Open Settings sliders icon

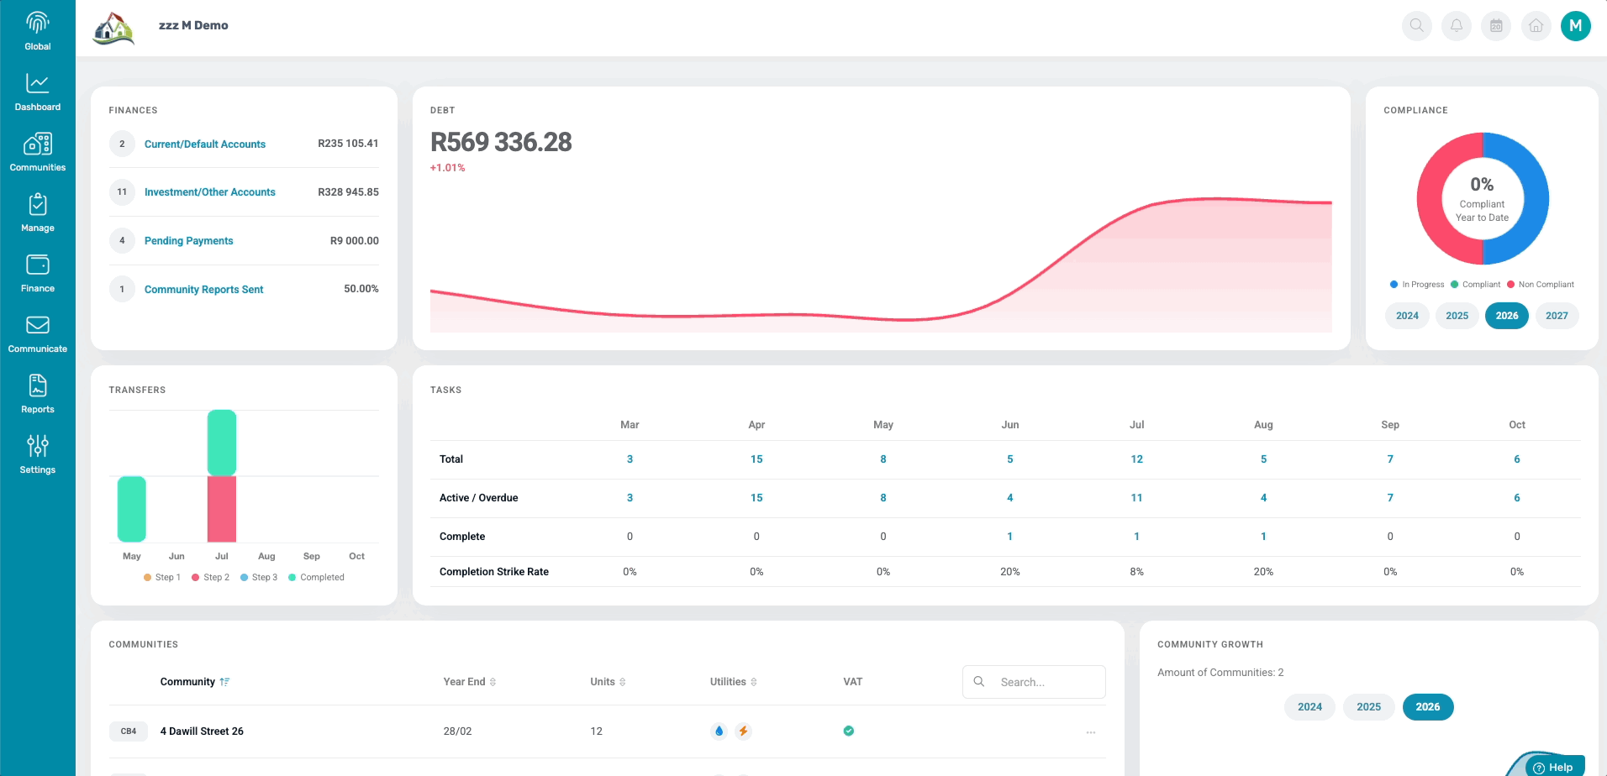coord(38,445)
